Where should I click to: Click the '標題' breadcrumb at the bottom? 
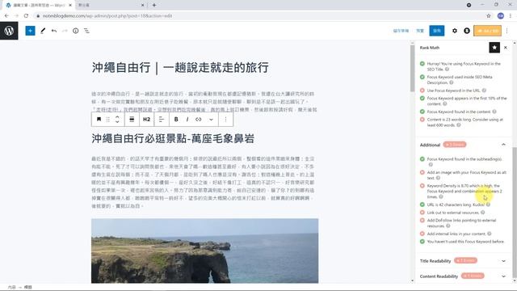click(x=28, y=288)
